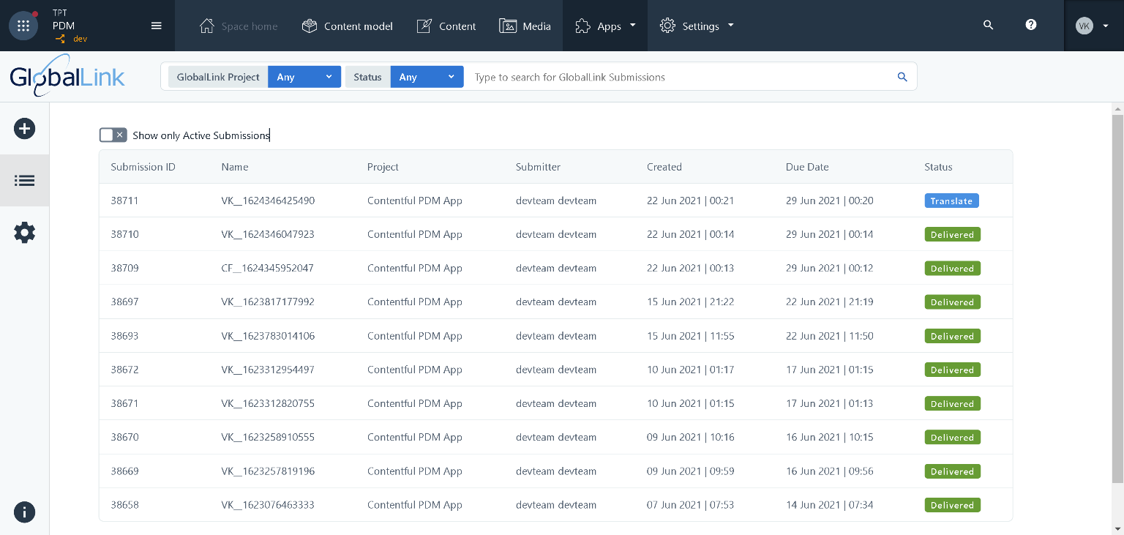The image size is (1124, 535).
Task: Open submission named VK__1623258910555
Action: pyautogui.click(x=268, y=437)
